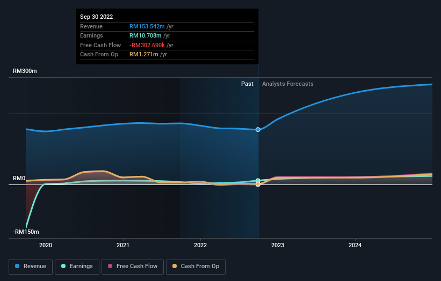Image resolution: width=441 pixels, height=281 pixels.
Task: Toggle the Earnings legend button
Action: pos(77,267)
